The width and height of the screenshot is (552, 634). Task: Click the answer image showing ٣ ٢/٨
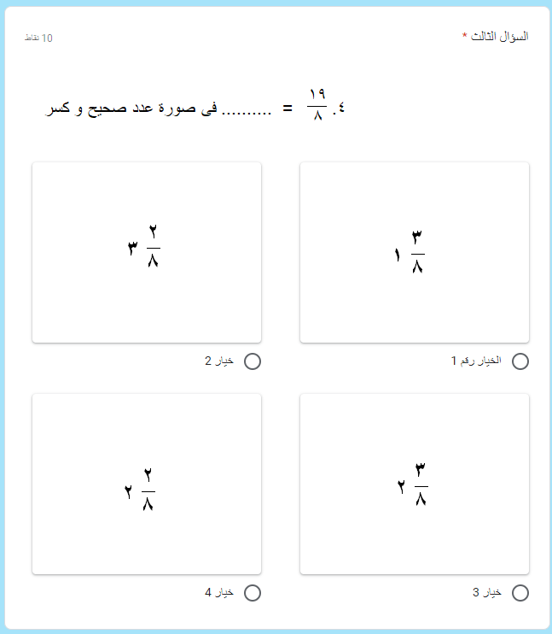pos(146,253)
